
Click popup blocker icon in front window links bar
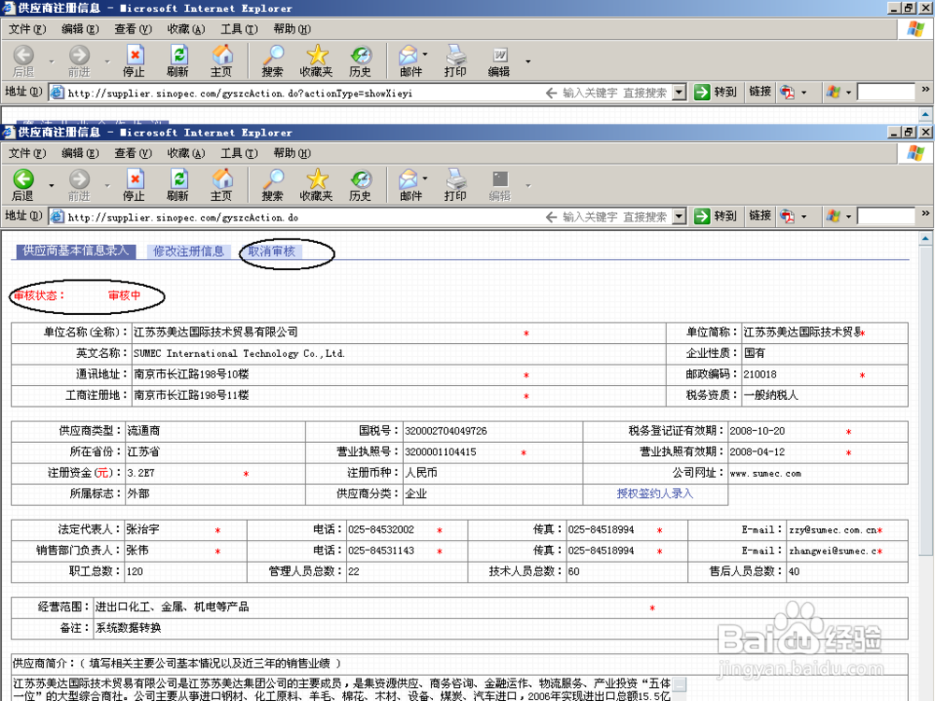pos(787,217)
